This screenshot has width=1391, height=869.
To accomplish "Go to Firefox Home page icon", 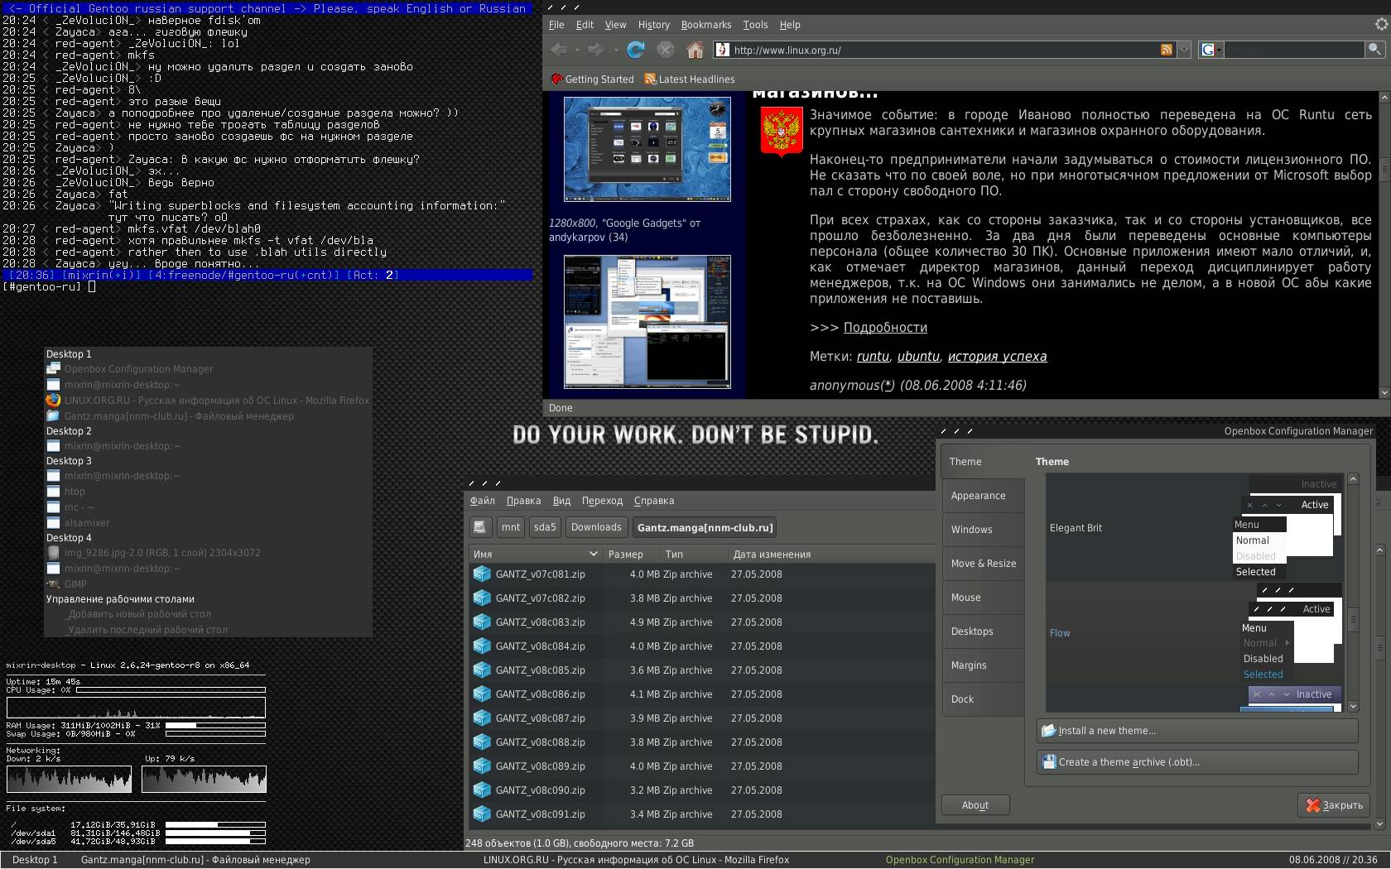I will 695,50.
